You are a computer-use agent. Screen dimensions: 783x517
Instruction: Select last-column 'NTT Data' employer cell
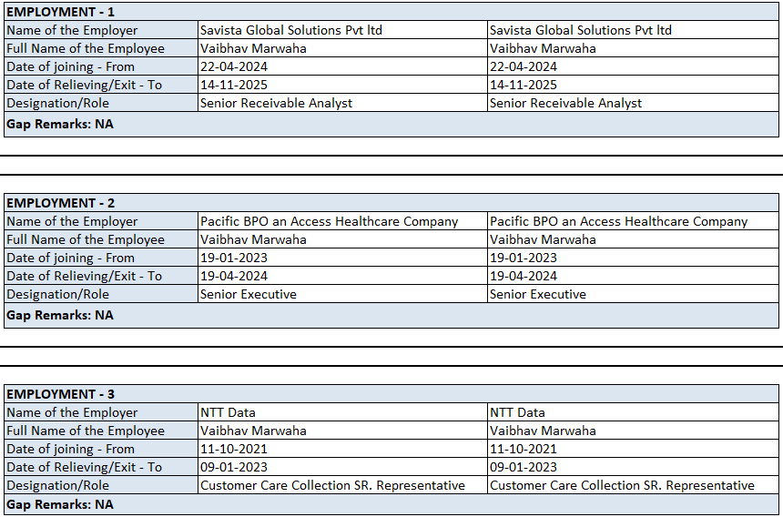click(x=633, y=412)
